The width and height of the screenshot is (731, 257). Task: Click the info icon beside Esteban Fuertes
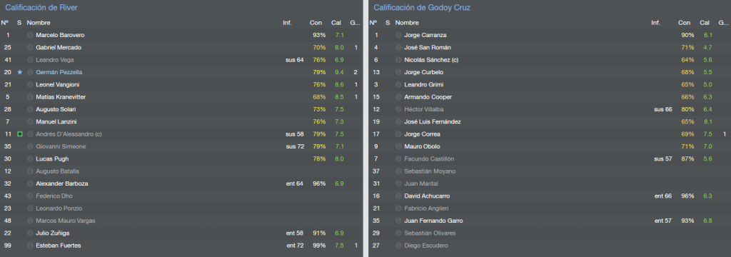[30, 246]
